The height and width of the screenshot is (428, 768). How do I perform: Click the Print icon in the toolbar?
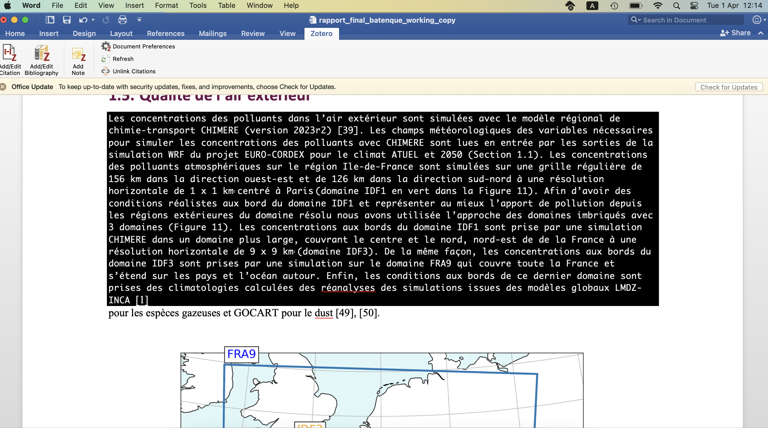click(x=122, y=20)
